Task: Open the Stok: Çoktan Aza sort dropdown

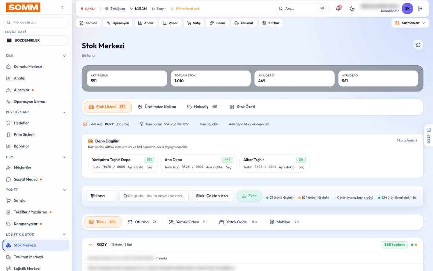Action: coord(212,196)
